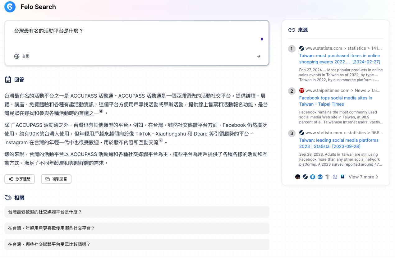
Task: Click the 'Feb 27, 2024 ... Most popular products' snippet
Action: (x=341, y=75)
